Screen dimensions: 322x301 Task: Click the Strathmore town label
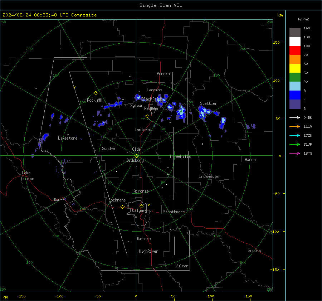click(174, 212)
